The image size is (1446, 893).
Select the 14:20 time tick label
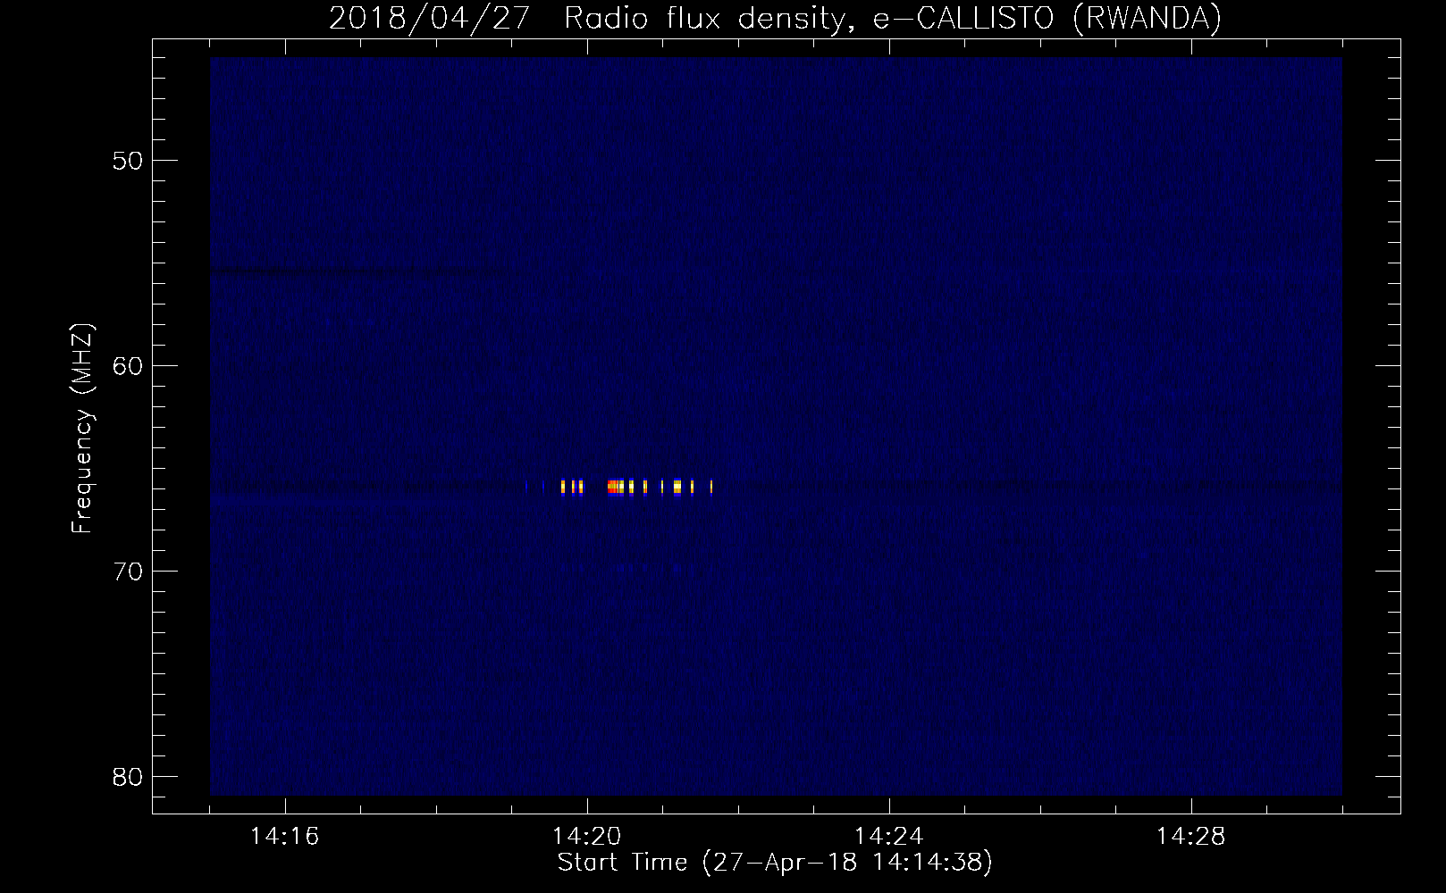[x=587, y=837]
